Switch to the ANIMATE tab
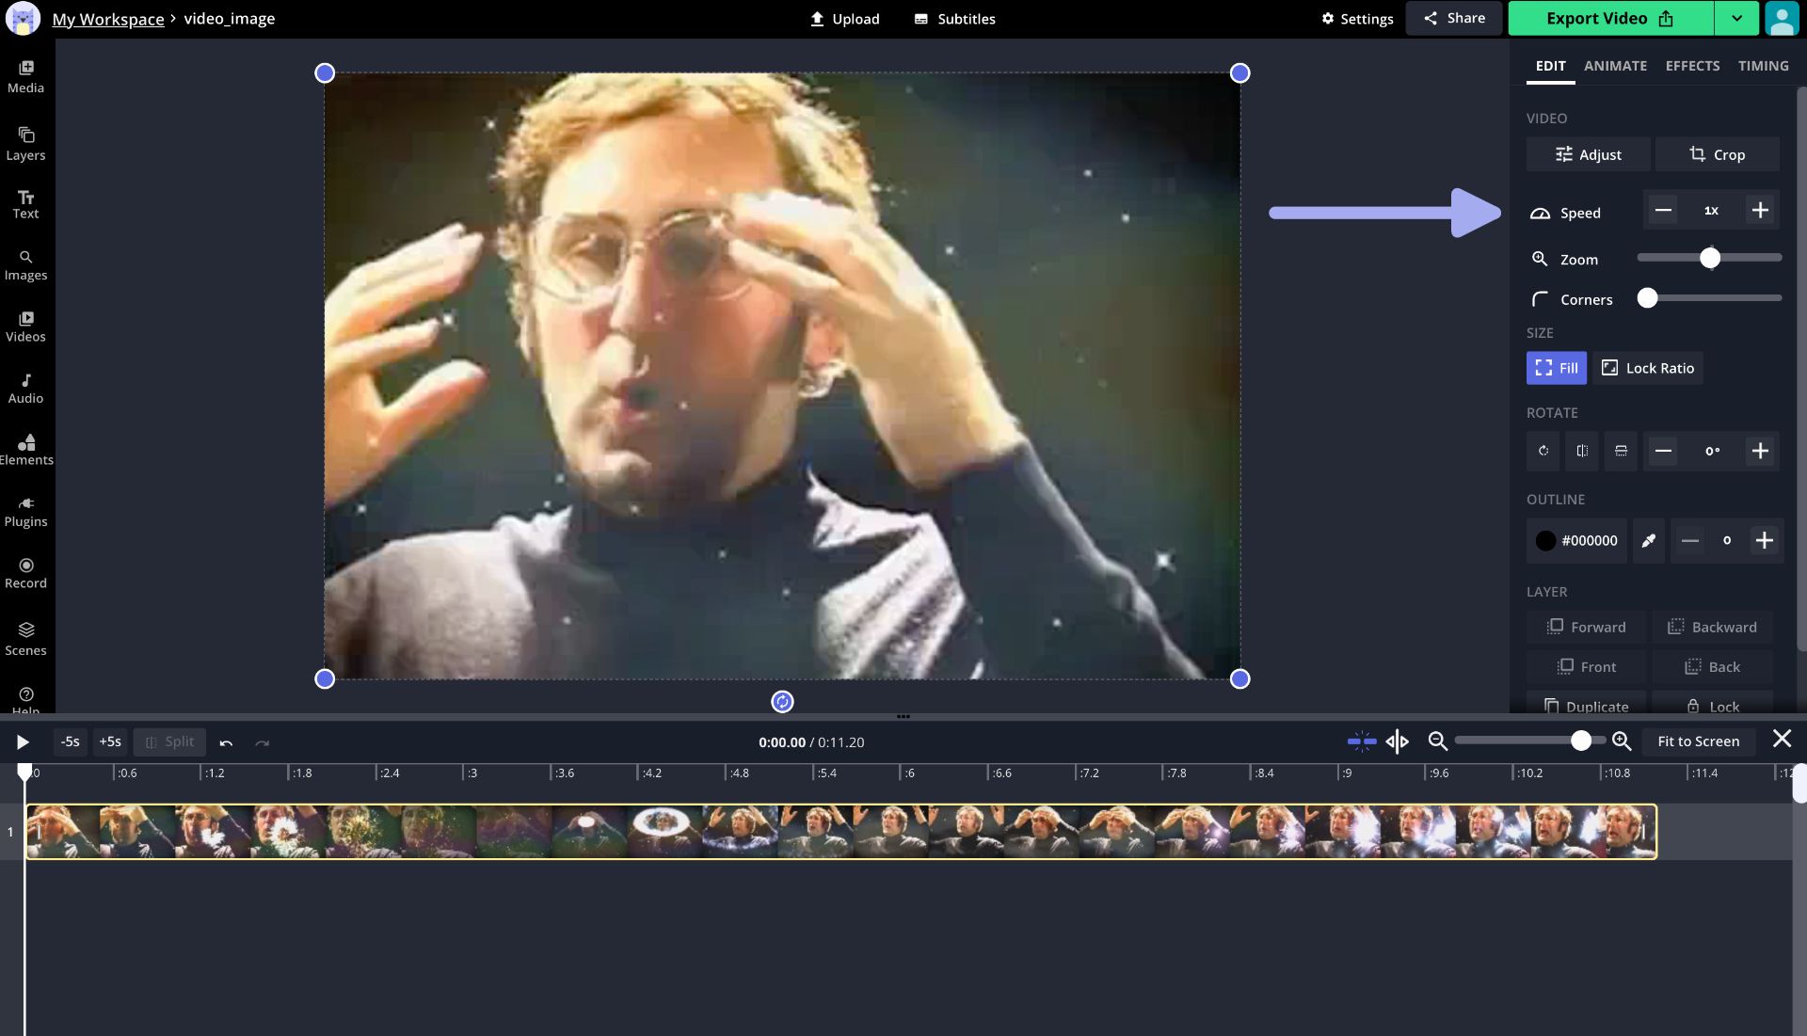Screen dimensions: 1807x1036 [1615, 66]
